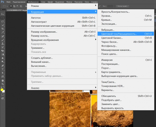Viewport: 156px width, 127px height.
Task: Select the Move tool
Action: (x=3, y=14)
